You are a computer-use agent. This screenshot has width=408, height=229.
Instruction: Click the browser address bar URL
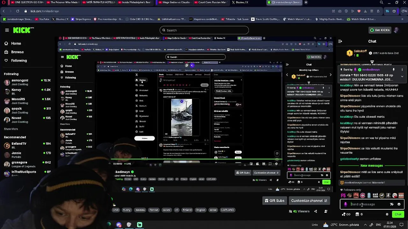[45, 11]
